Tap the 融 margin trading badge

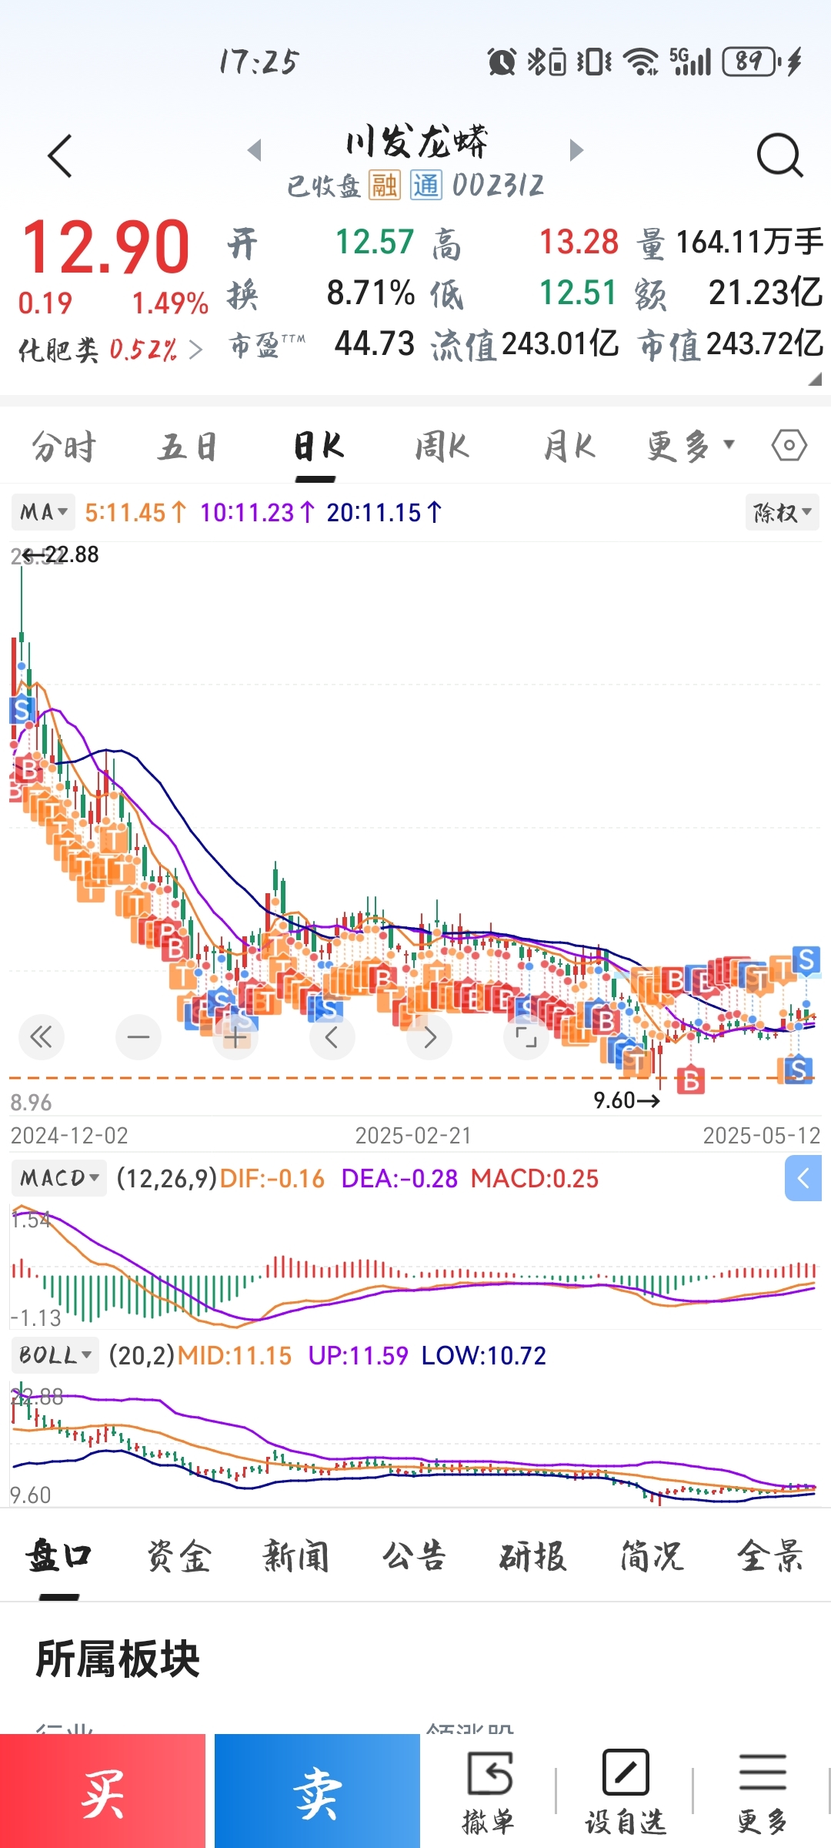(384, 185)
